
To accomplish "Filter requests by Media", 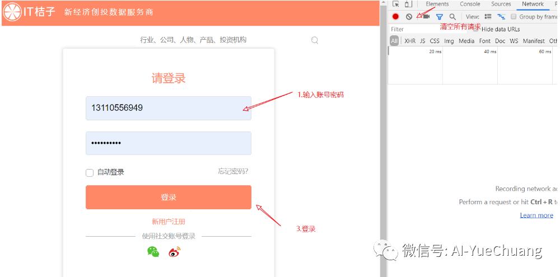I will click(x=466, y=41).
